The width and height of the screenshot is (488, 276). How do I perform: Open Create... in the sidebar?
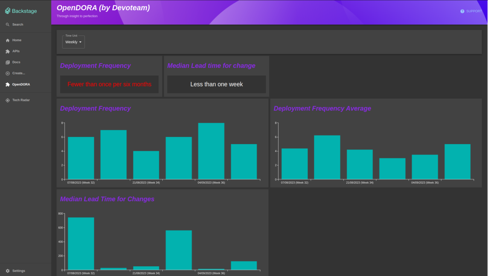(x=26, y=73)
